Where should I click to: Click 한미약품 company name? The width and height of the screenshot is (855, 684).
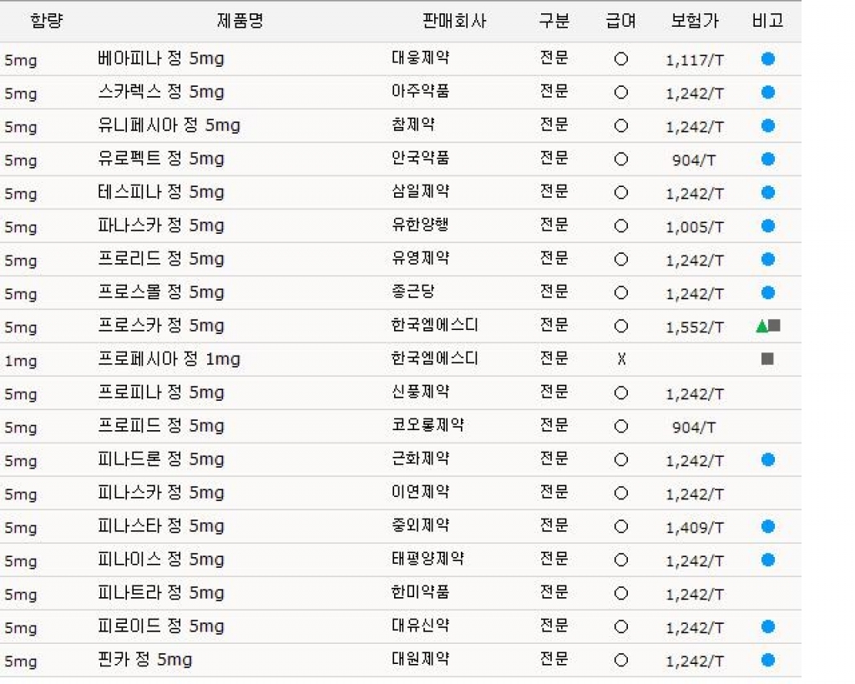(x=421, y=592)
